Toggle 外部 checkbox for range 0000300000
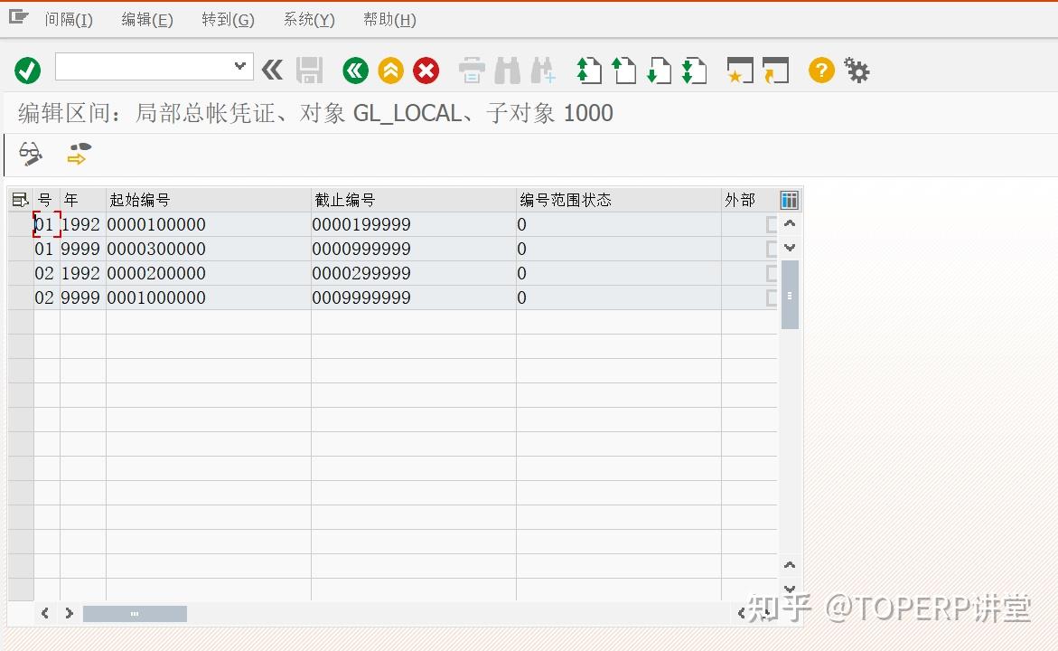 [x=772, y=249]
